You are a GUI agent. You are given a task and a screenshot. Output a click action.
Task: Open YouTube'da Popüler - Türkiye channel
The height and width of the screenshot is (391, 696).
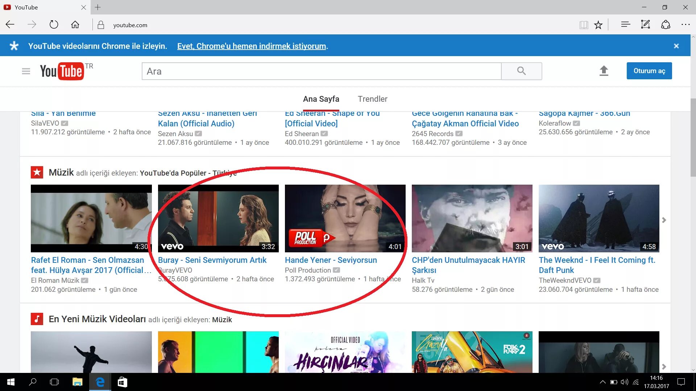188,173
